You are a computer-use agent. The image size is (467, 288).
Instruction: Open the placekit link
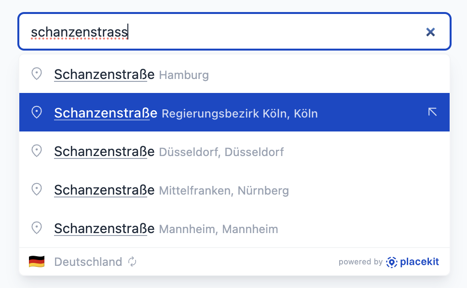[419, 262]
